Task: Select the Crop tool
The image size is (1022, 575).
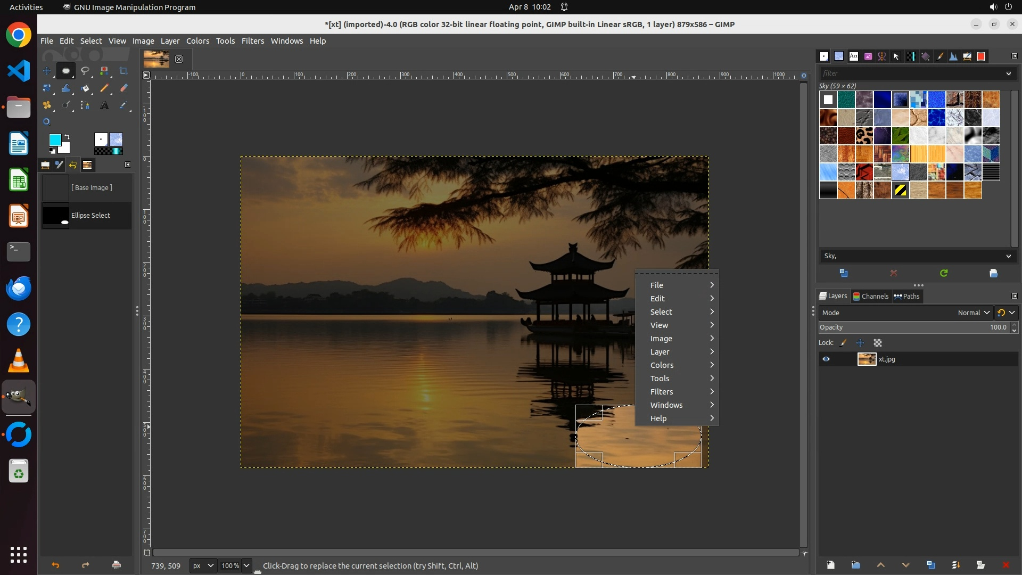Action: pos(123,71)
